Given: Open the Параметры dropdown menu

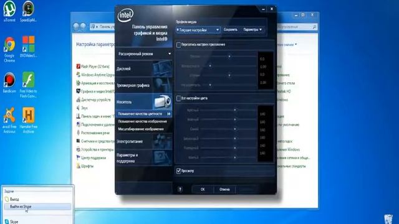Looking at the screenshot, I should [252, 29].
